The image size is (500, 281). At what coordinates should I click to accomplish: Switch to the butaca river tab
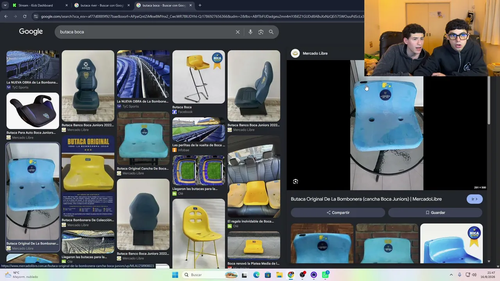click(x=102, y=5)
